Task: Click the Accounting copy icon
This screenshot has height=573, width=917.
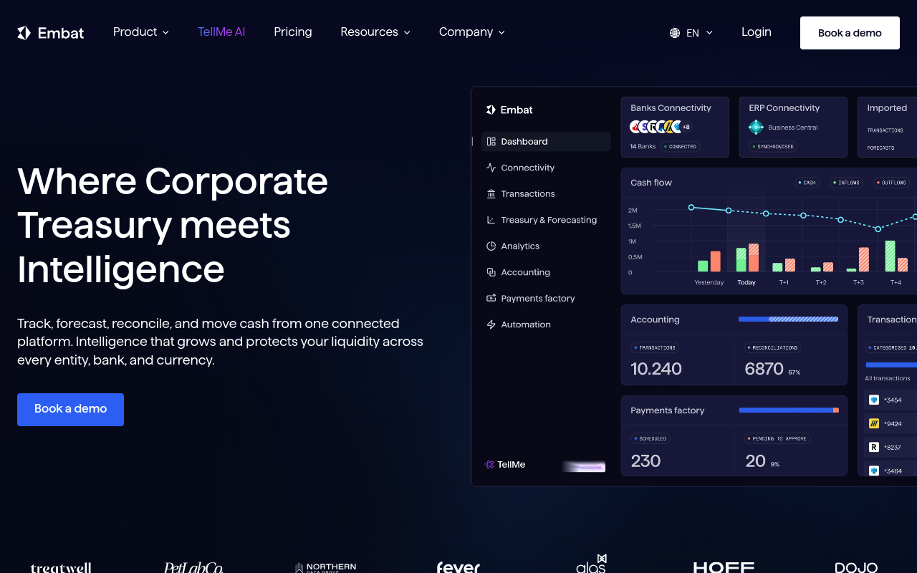Action: [491, 272]
